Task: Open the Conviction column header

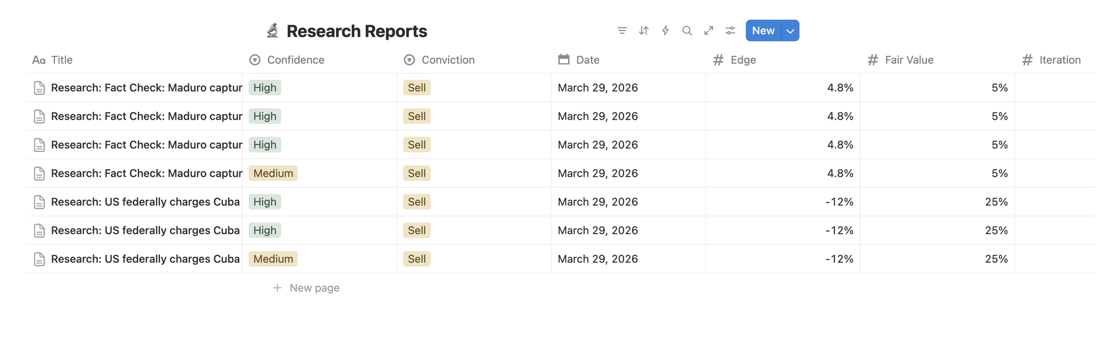Action: (x=474, y=60)
